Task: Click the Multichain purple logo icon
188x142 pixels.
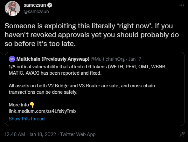Action: (x=12, y=59)
